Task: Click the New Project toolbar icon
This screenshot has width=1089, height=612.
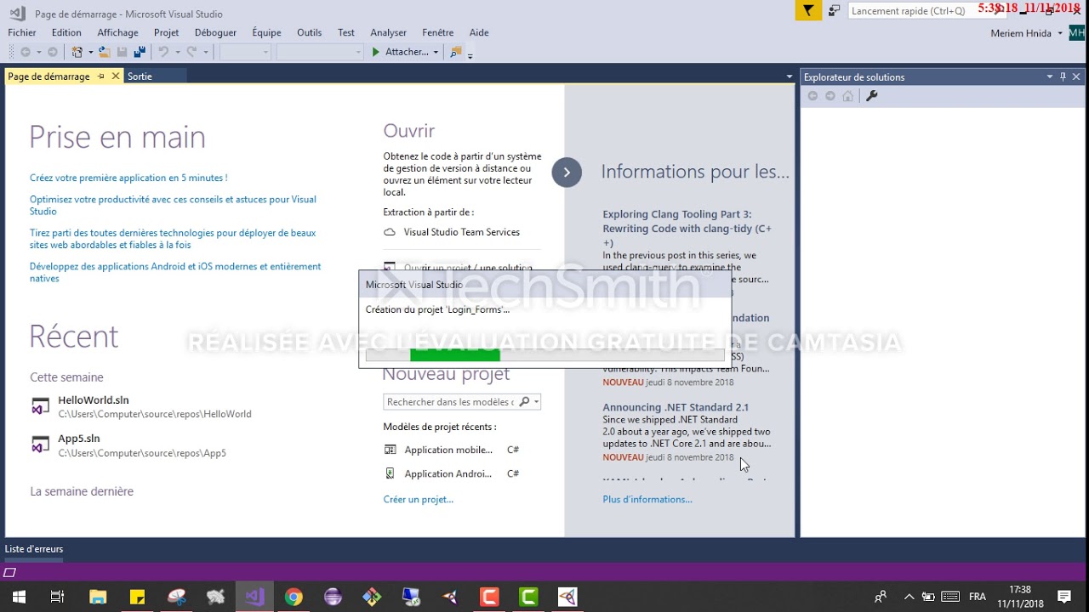Action: coord(77,52)
